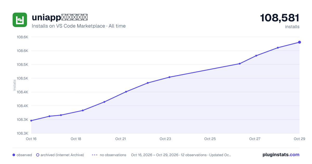This screenshot has width=312, height=164.
Task: Click the 'no observations' legend label
Action: coord(113,155)
